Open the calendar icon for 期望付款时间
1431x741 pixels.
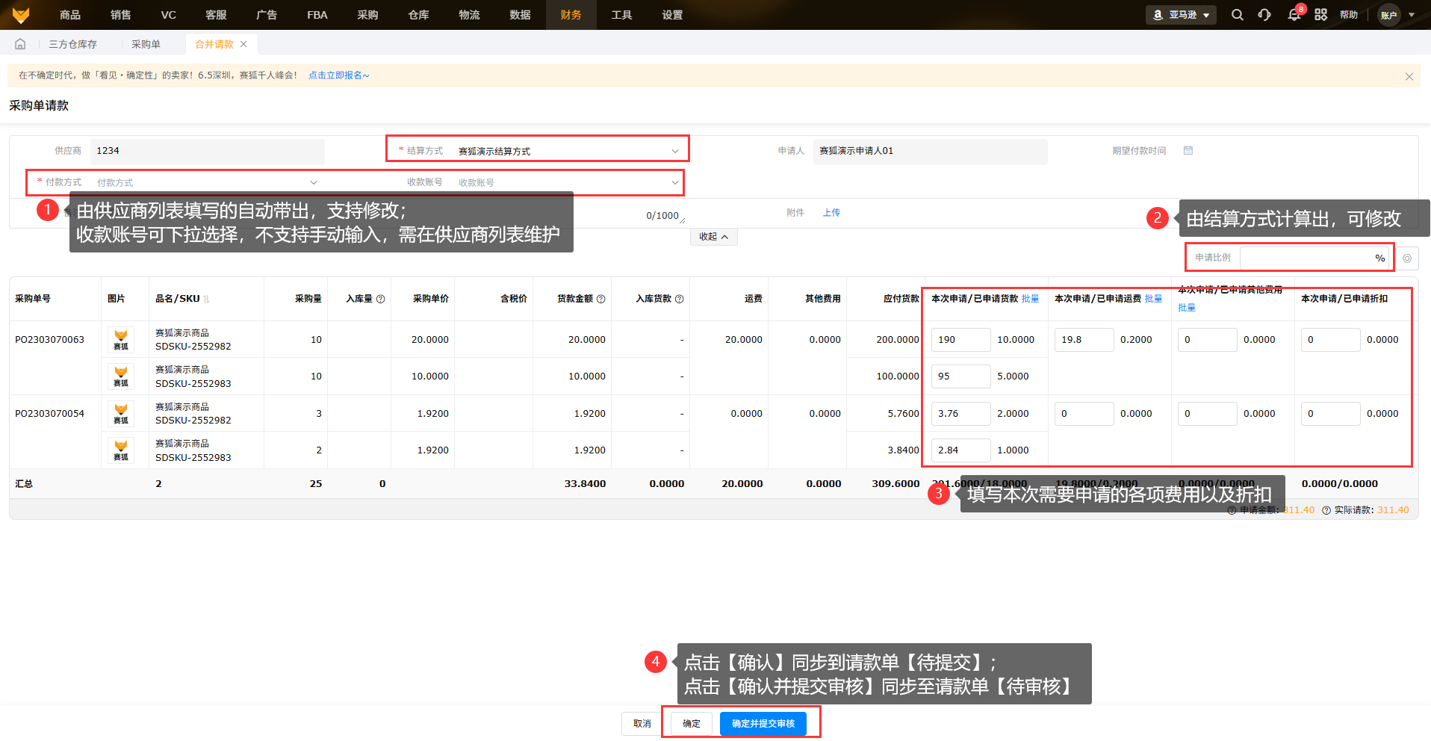[1188, 151]
